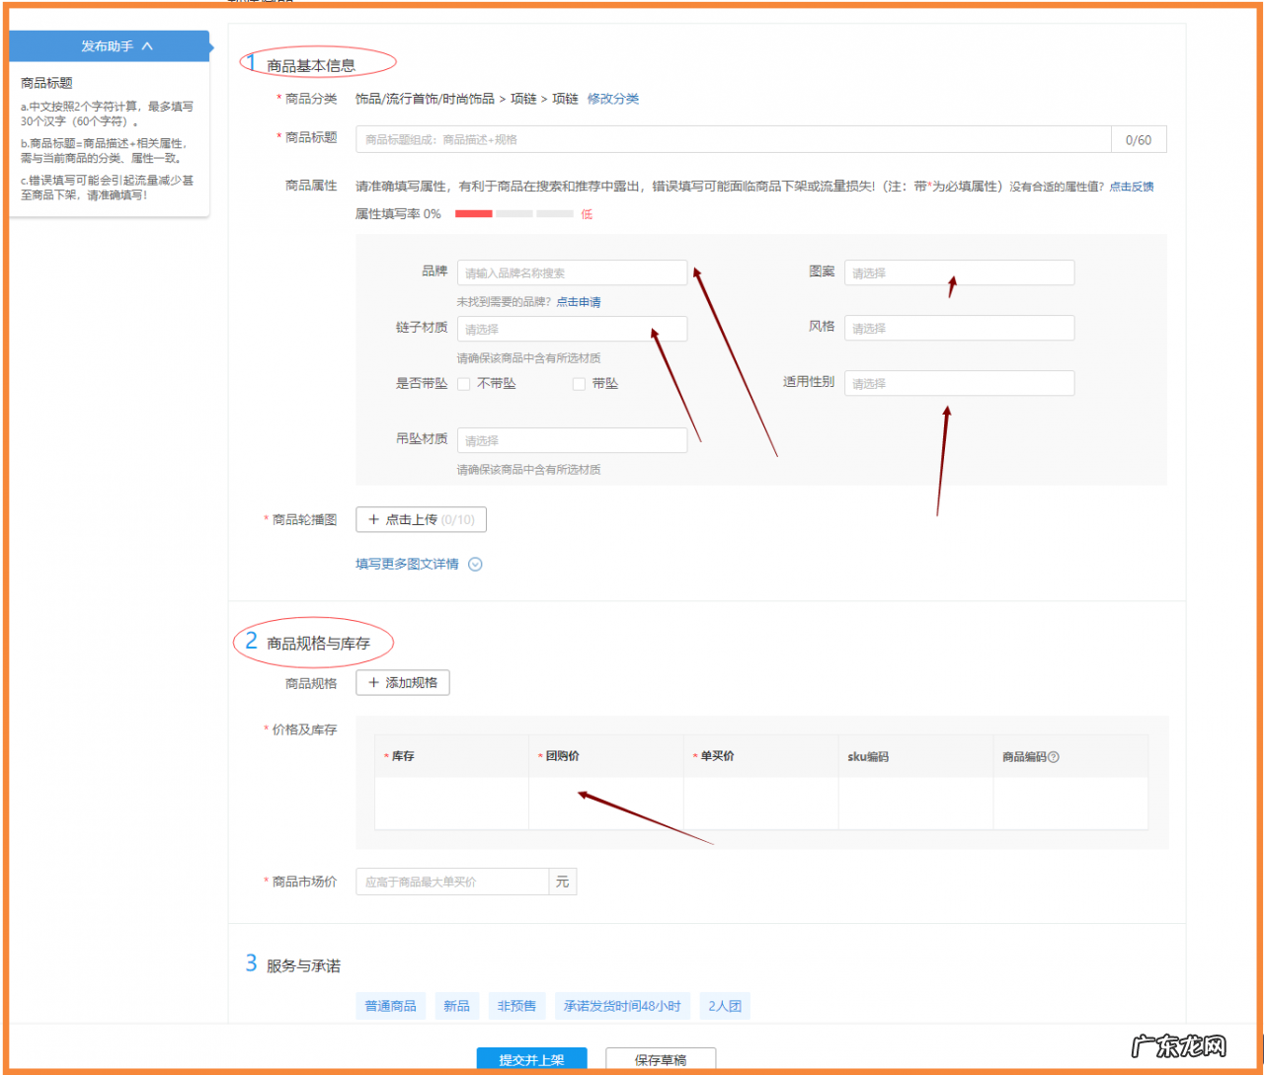This screenshot has width=1264, height=1075.
Task: Click the plus icon on the 添加规格 button
Action: pos(373,682)
